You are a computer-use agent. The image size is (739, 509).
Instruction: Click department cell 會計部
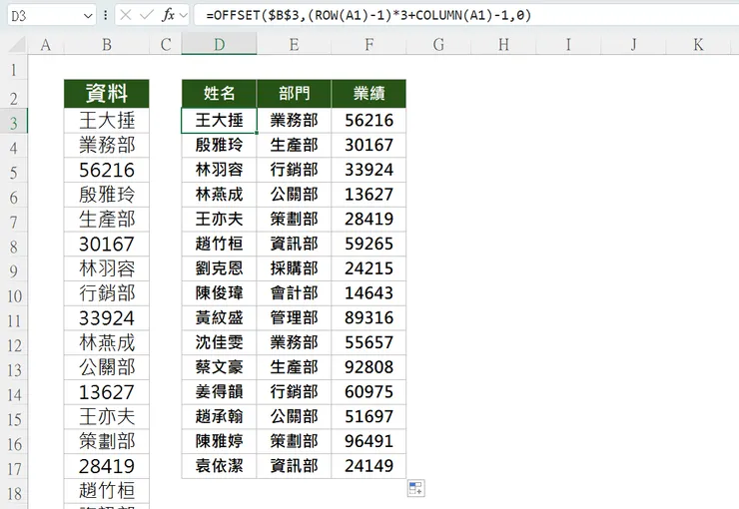(294, 293)
